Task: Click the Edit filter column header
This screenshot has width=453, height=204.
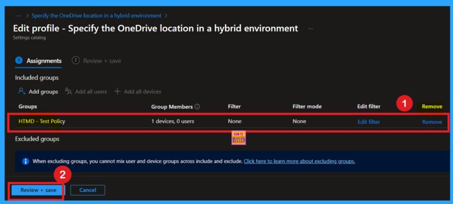Action: coord(369,106)
